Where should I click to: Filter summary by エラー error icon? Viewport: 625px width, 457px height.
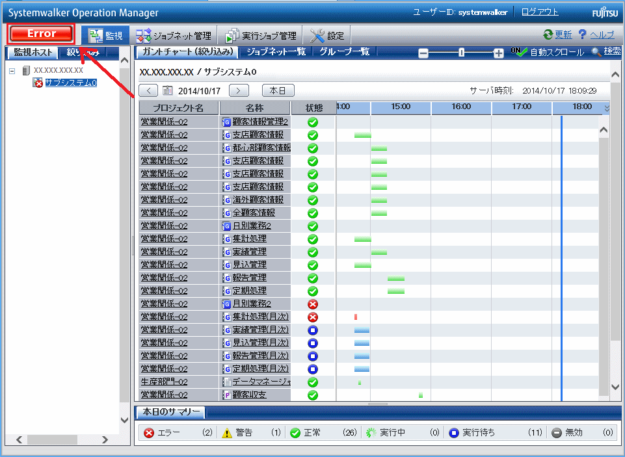pos(149,433)
